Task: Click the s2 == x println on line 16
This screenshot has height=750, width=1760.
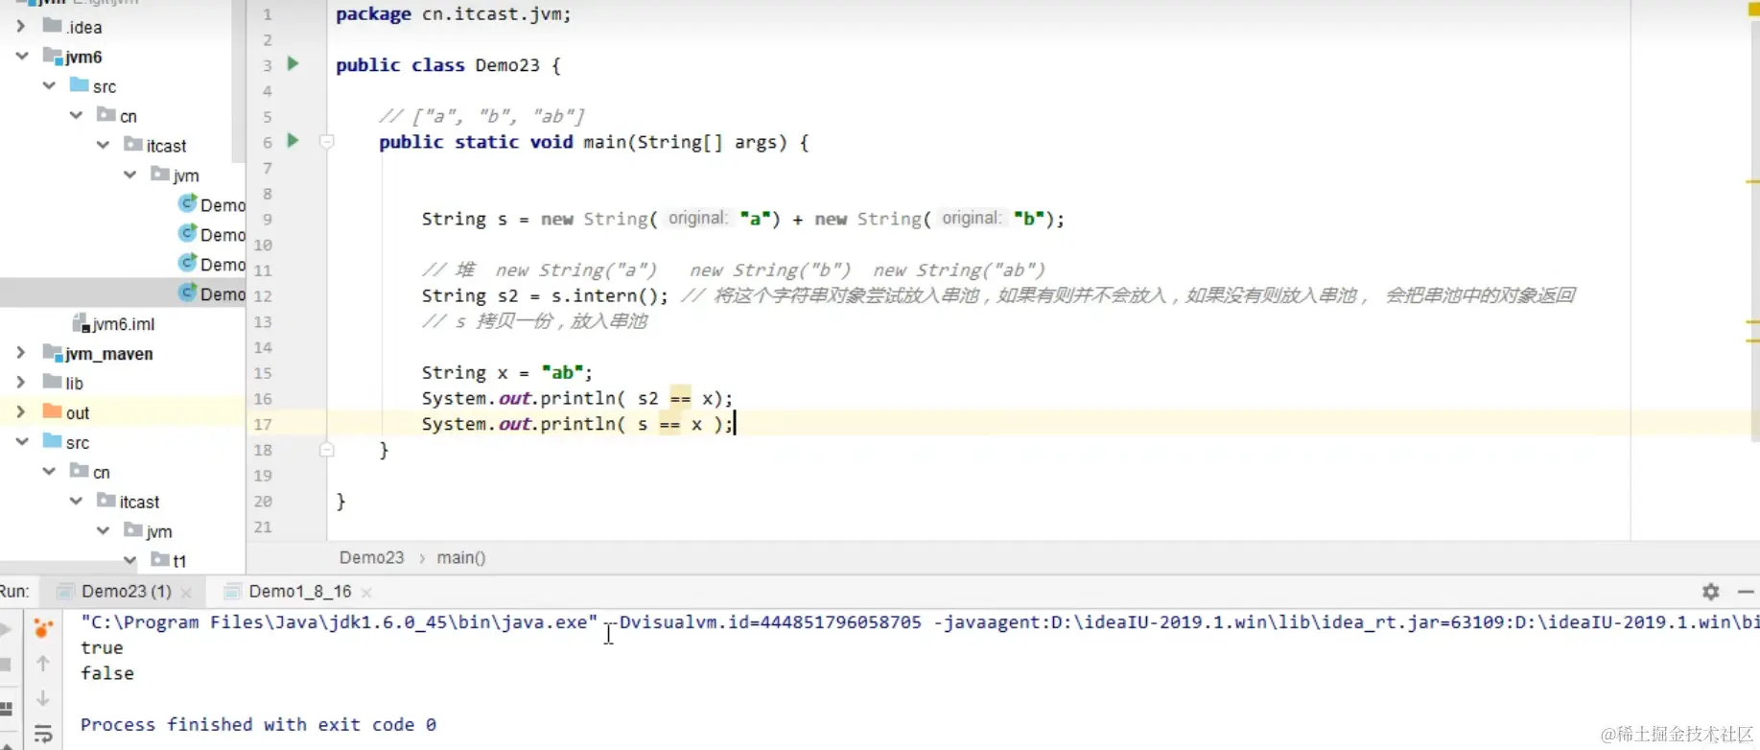Action: click(x=577, y=398)
